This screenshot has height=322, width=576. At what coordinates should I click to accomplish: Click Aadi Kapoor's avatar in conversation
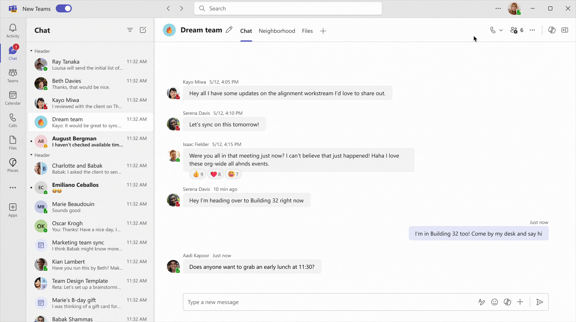[173, 266]
